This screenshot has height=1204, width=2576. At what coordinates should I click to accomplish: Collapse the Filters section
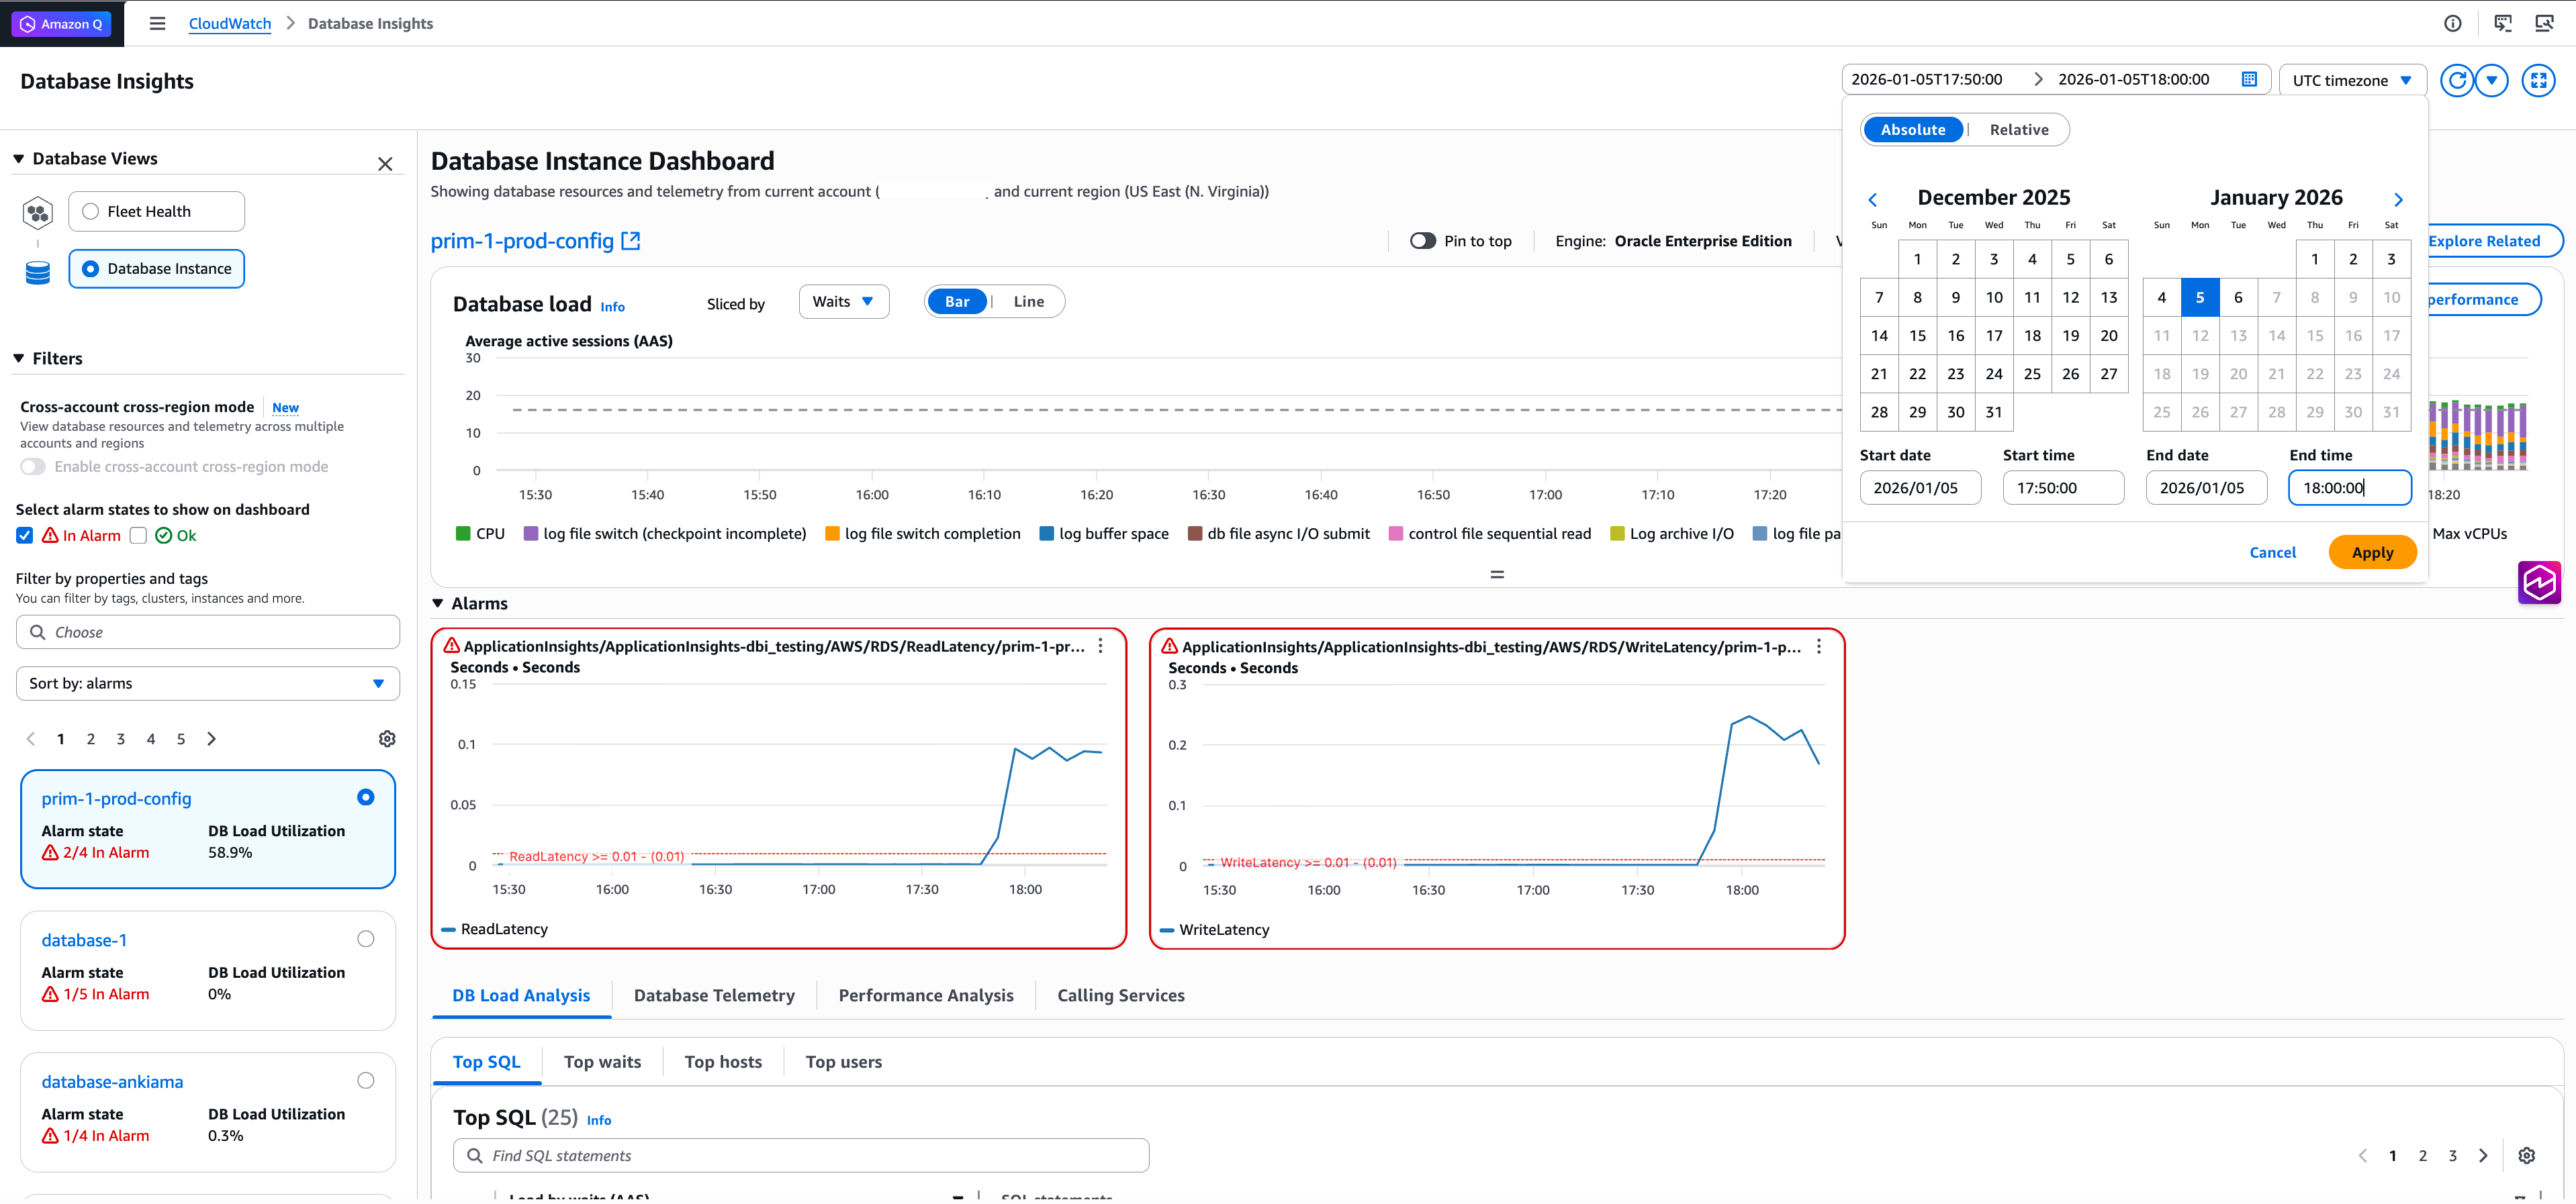point(18,358)
